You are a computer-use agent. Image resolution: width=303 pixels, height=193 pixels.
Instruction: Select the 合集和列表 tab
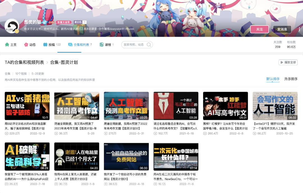[80, 45]
